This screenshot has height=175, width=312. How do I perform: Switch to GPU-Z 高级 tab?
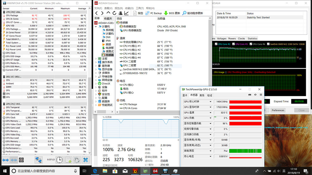(202, 95)
